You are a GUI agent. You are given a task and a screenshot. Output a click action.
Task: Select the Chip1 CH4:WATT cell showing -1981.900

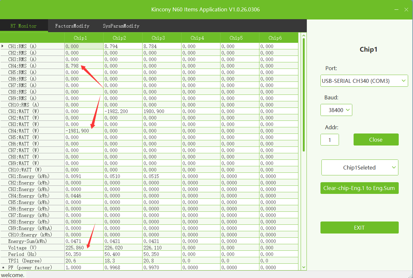pos(83,131)
